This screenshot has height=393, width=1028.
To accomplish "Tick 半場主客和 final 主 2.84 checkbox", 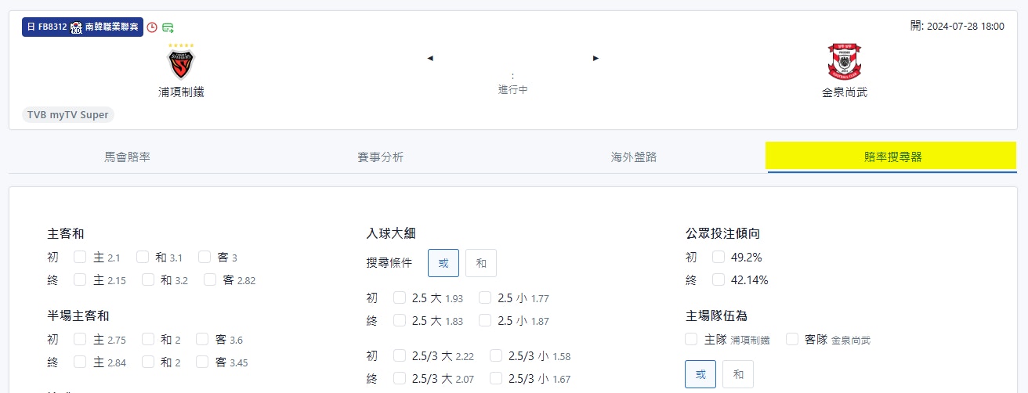I will (80, 362).
